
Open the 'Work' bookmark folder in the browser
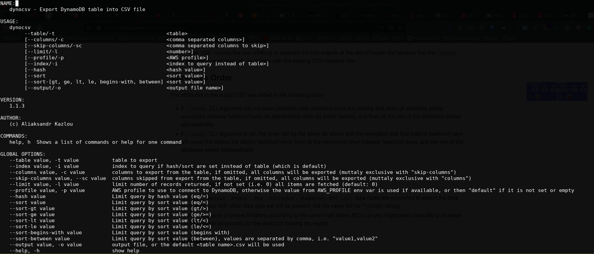[x=13, y=38]
